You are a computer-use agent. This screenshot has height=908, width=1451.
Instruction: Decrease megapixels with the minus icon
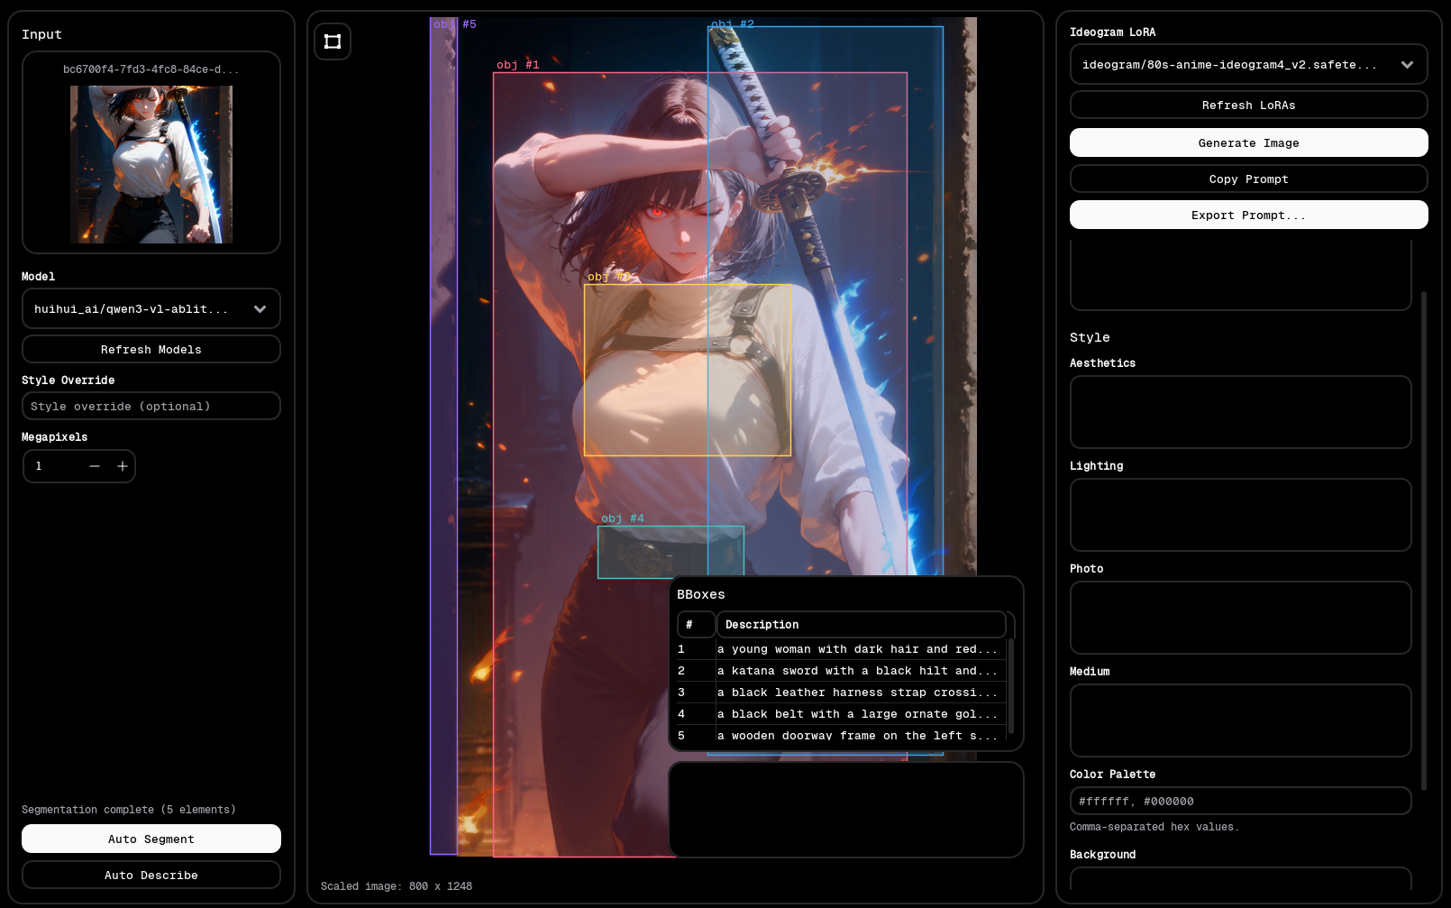point(95,466)
